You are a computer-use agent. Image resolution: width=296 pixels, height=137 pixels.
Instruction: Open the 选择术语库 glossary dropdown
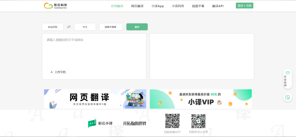coord(111,27)
